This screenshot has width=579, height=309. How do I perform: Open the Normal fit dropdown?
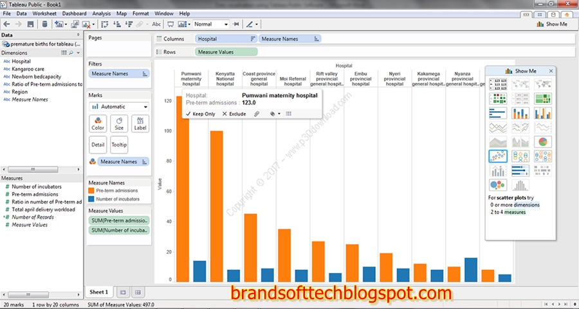(x=211, y=24)
